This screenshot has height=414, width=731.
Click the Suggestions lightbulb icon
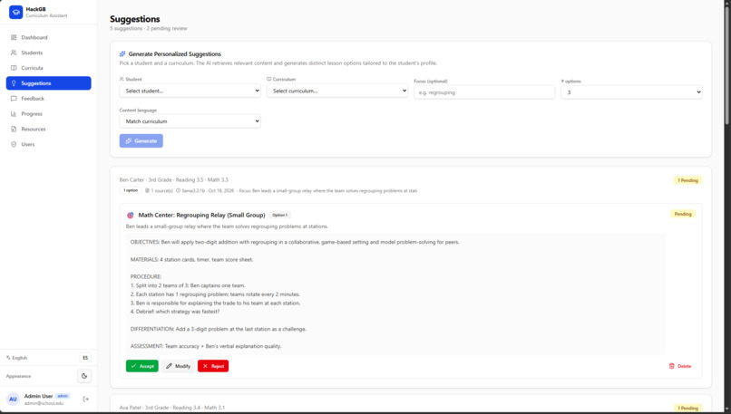(x=14, y=83)
